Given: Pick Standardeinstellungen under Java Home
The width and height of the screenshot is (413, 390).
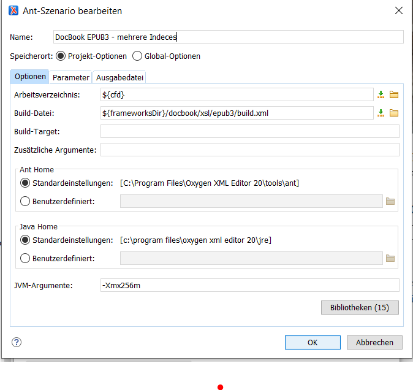Looking at the screenshot, I should [25, 240].
